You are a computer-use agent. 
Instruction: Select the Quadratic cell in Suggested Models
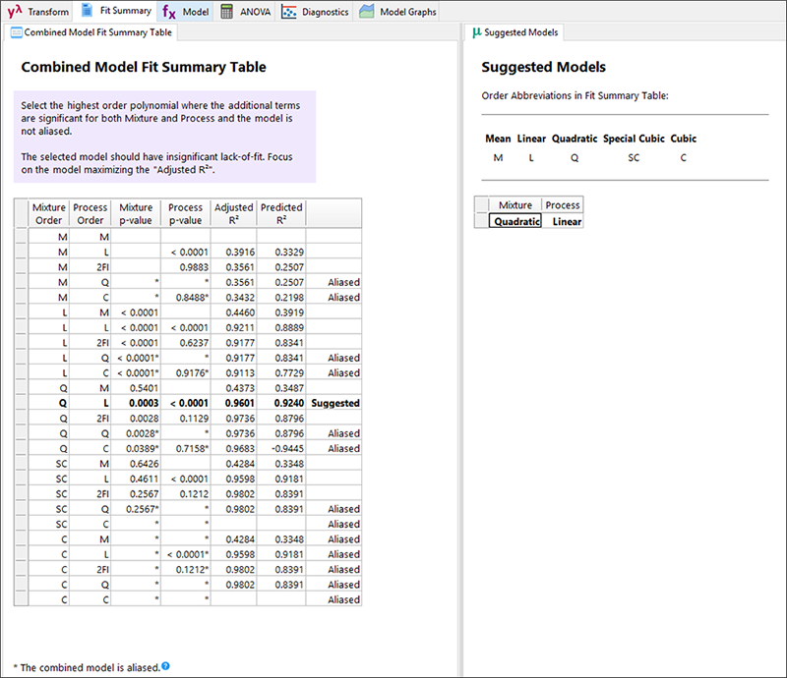pos(515,221)
